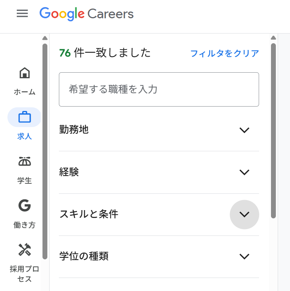290x291 pixels.
Task: Click the ホーム house icon
Action: [x=25, y=73]
